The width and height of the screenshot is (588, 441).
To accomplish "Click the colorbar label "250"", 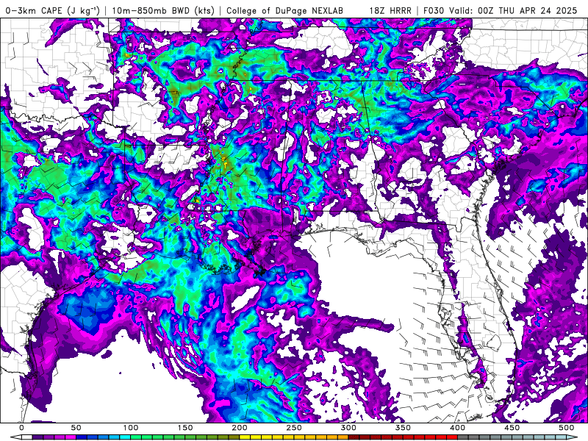I will coord(294,428).
